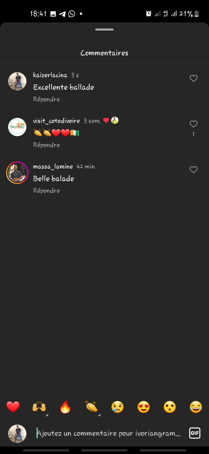Tap the red heart emoji reaction
209x454 pixels.
pyautogui.click(x=13, y=407)
